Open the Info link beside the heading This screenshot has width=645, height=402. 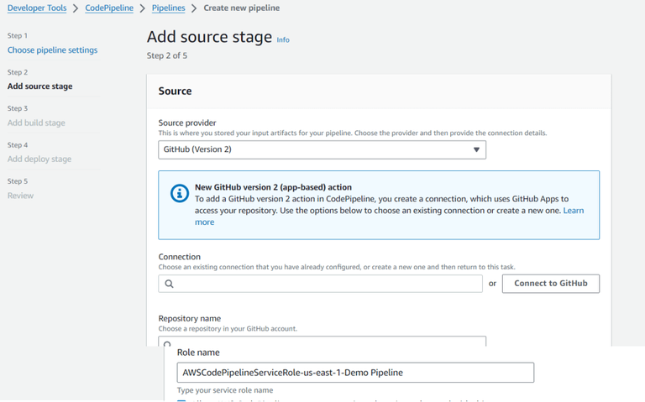pos(283,39)
